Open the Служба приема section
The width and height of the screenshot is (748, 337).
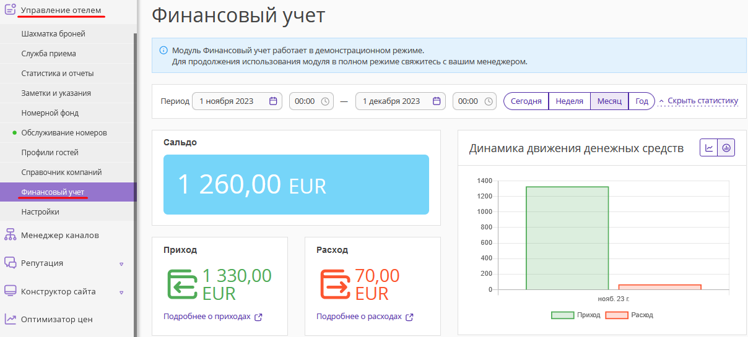(67, 54)
